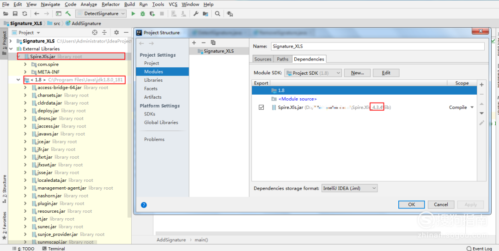Toggle Export checkbox for Spire.Xls.jar
The width and height of the screenshot is (499, 251).
[x=261, y=108]
